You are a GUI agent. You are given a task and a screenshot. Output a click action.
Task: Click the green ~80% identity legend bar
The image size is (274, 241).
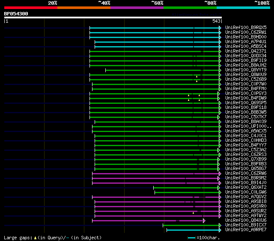190,8
